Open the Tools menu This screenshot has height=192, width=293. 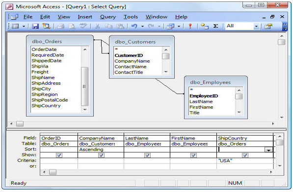point(131,17)
